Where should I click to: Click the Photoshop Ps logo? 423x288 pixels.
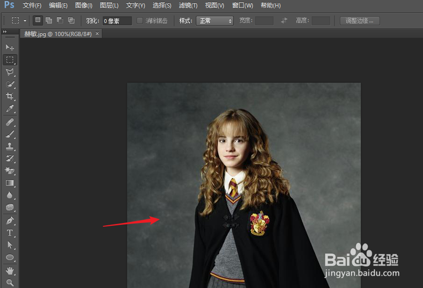tap(9, 5)
